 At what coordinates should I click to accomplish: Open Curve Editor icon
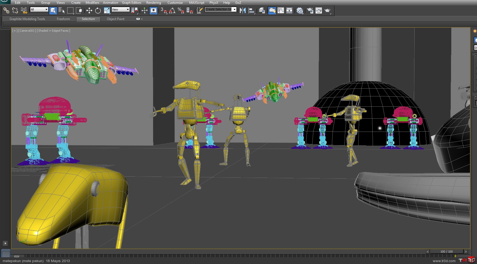281,11
